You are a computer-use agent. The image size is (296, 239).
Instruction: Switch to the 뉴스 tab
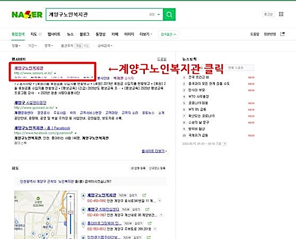70,34
